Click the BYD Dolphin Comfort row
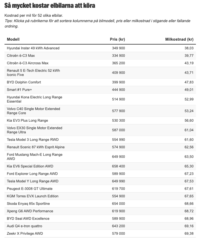 point(24,82)
